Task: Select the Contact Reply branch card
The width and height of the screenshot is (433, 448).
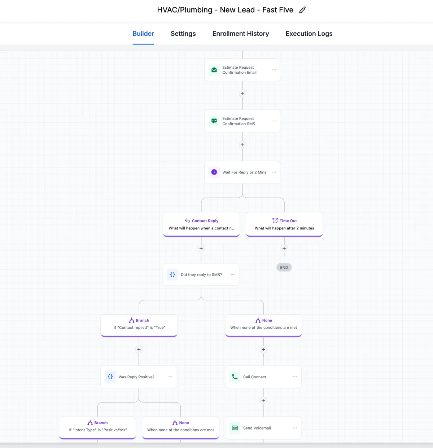Action: [x=201, y=224]
